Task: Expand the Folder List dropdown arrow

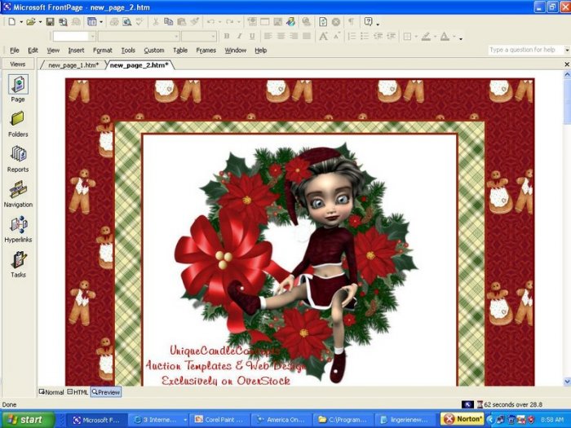Action: (101, 22)
